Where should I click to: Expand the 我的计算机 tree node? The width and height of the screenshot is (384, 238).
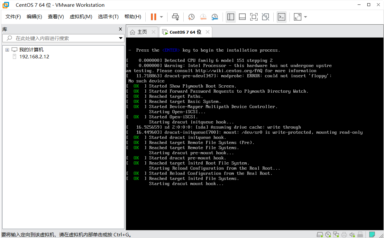(7, 50)
